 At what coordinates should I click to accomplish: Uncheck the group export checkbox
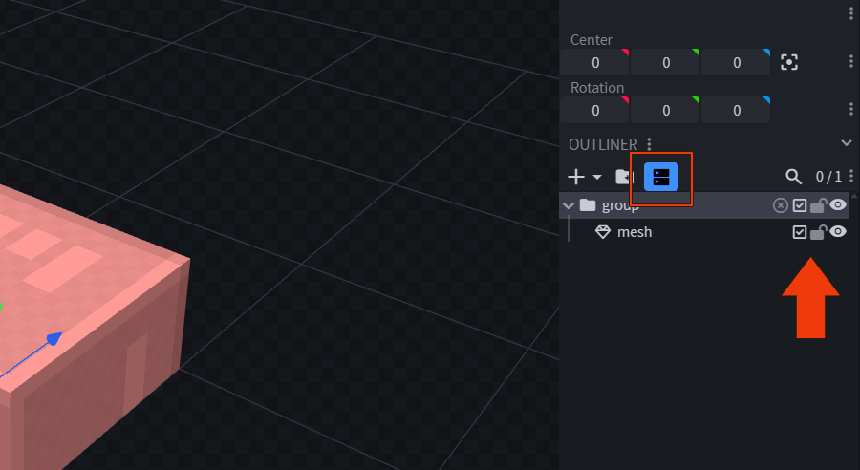click(800, 205)
